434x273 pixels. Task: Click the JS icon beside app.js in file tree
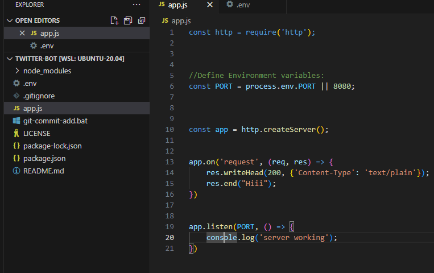tap(16, 108)
